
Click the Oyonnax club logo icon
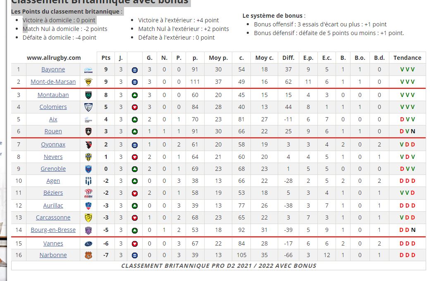pyautogui.click(x=88, y=145)
